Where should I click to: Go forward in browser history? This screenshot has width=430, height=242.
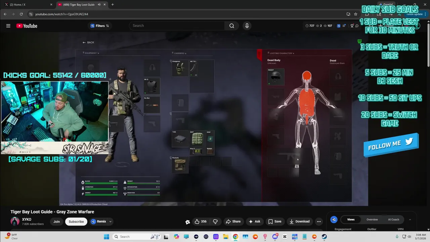(13, 14)
